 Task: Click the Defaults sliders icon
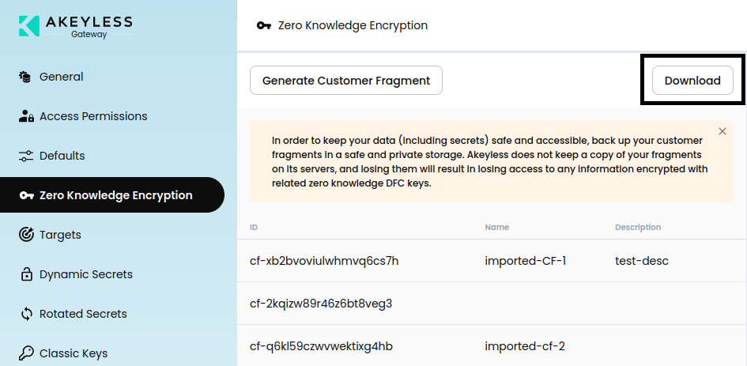click(x=25, y=156)
